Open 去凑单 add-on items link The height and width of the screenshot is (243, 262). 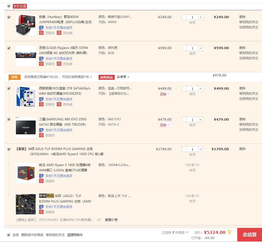point(123,77)
